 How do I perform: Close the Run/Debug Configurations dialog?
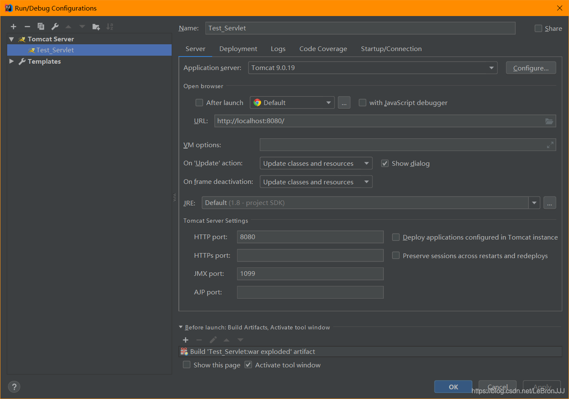point(559,8)
